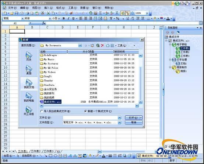Open the 文件 menu

pyautogui.click(x=13, y=8)
